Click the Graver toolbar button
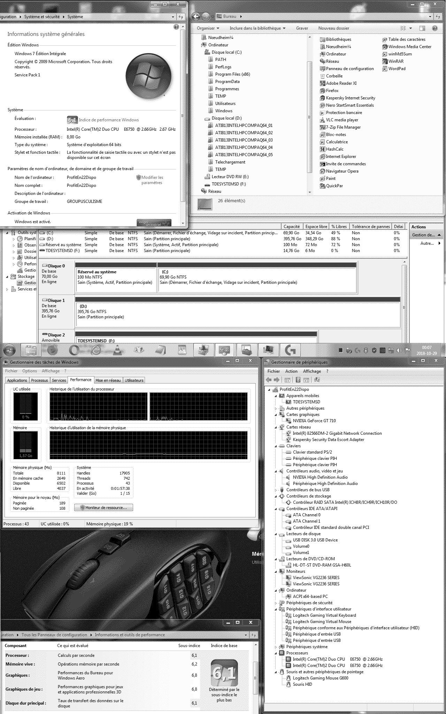 (x=302, y=28)
